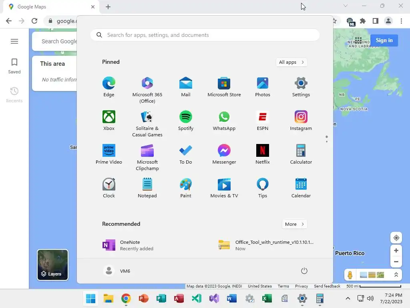Screen dimensions: 410x308
Task: Expand Google Maps imagery strip chevron
Action: (x=396, y=275)
